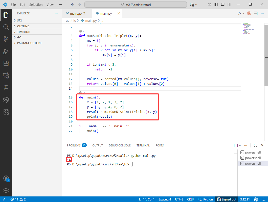Select Python interpreter 3.12.11
Viewport: 268px width, 202px height.
coord(245,199)
